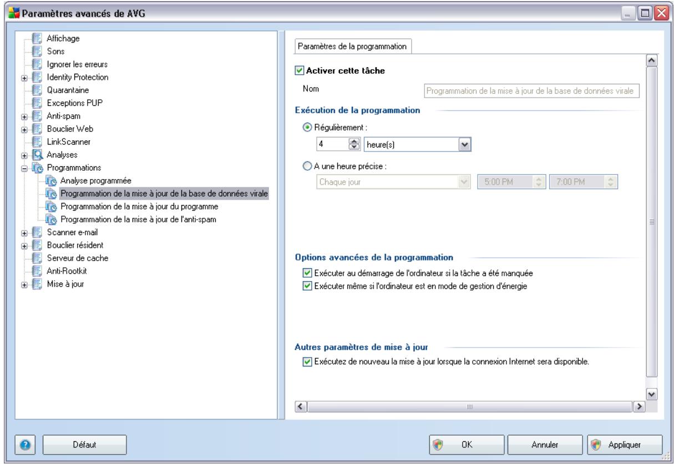Click the Mise à jour tree icon
The width and height of the screenshot is (674, 464).
(37, 284)
